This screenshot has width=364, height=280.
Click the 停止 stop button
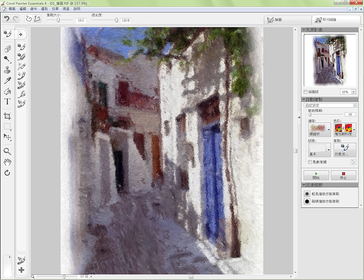coord(343,175)
